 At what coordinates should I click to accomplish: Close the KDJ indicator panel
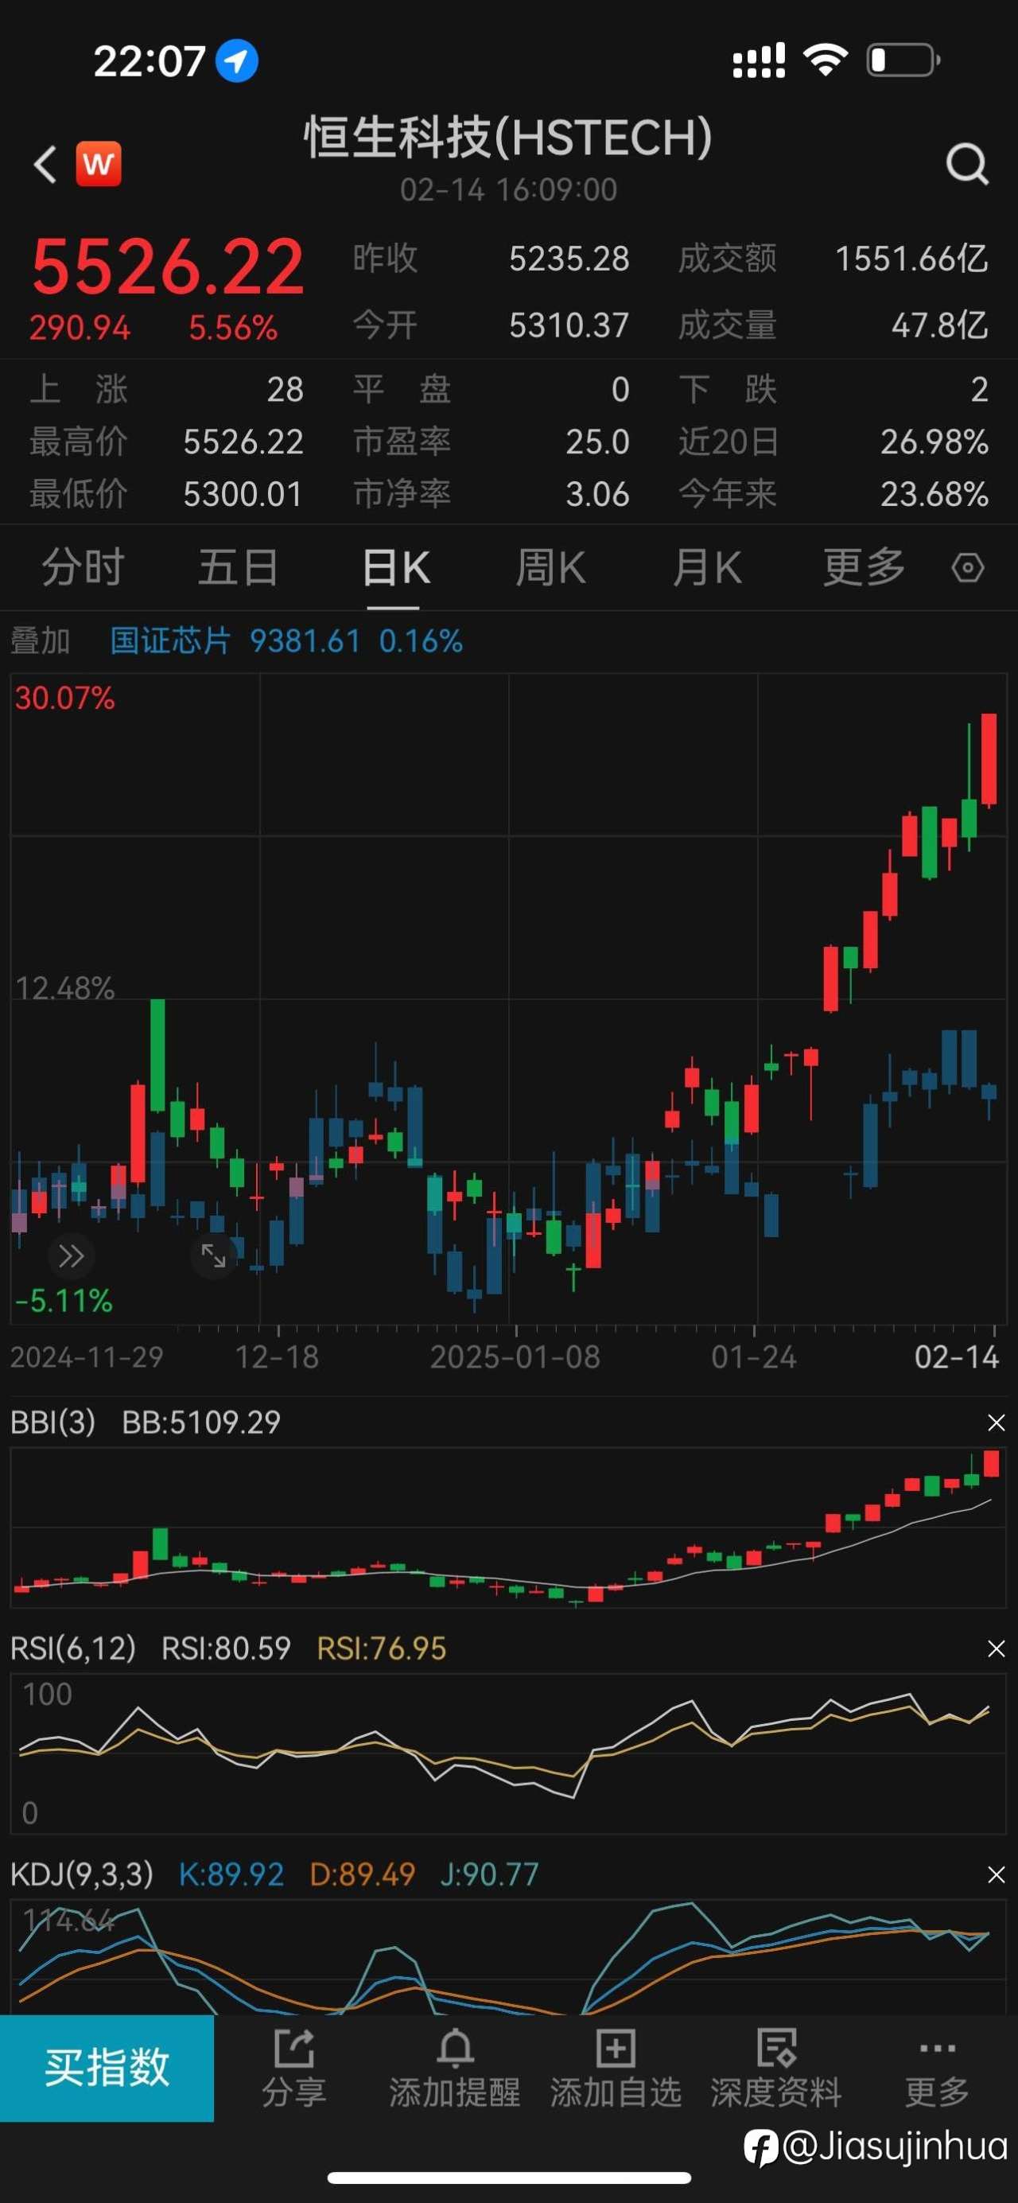pos(996,1874)
